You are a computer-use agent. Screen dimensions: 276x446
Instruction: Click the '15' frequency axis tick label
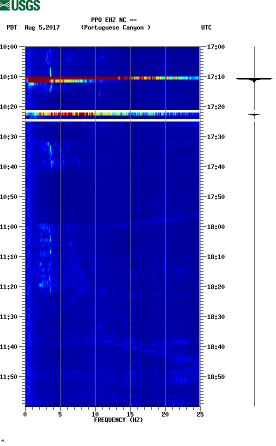(130, 414)
